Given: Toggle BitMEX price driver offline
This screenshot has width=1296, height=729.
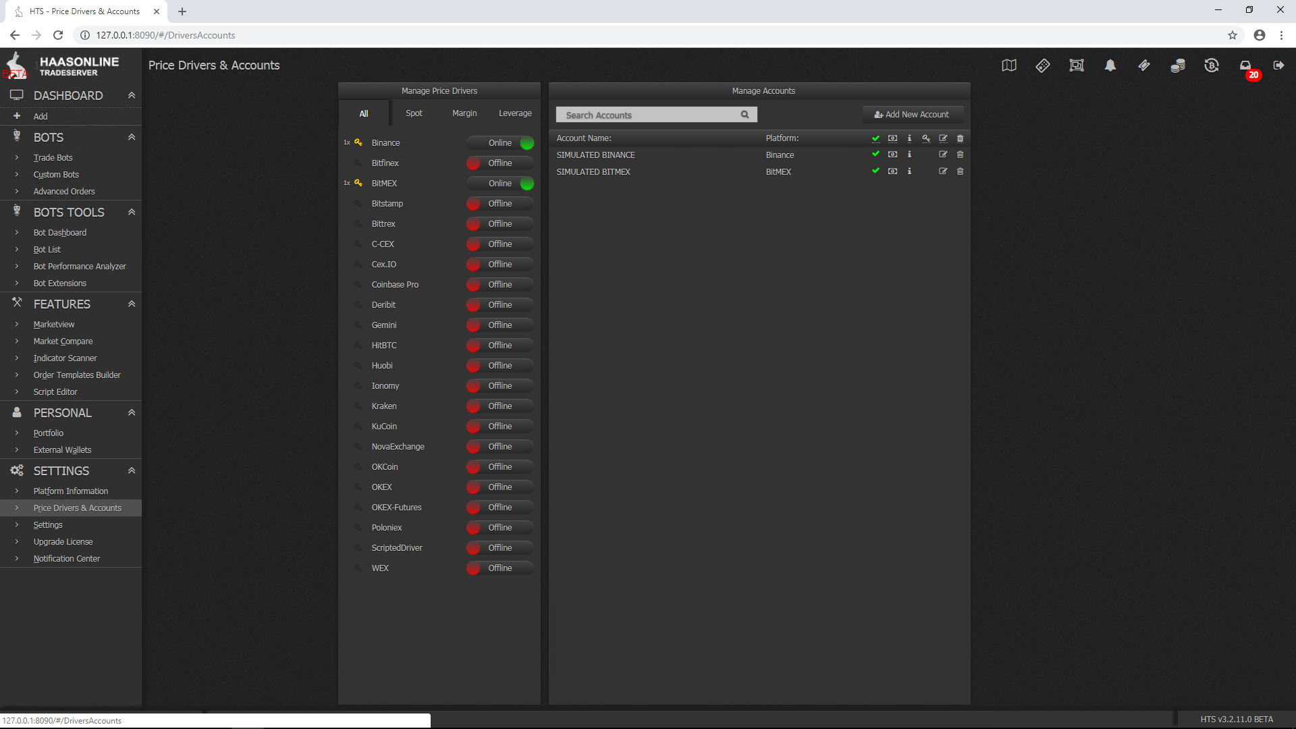Looking at the screenshot, I should [x=500, y=183].
